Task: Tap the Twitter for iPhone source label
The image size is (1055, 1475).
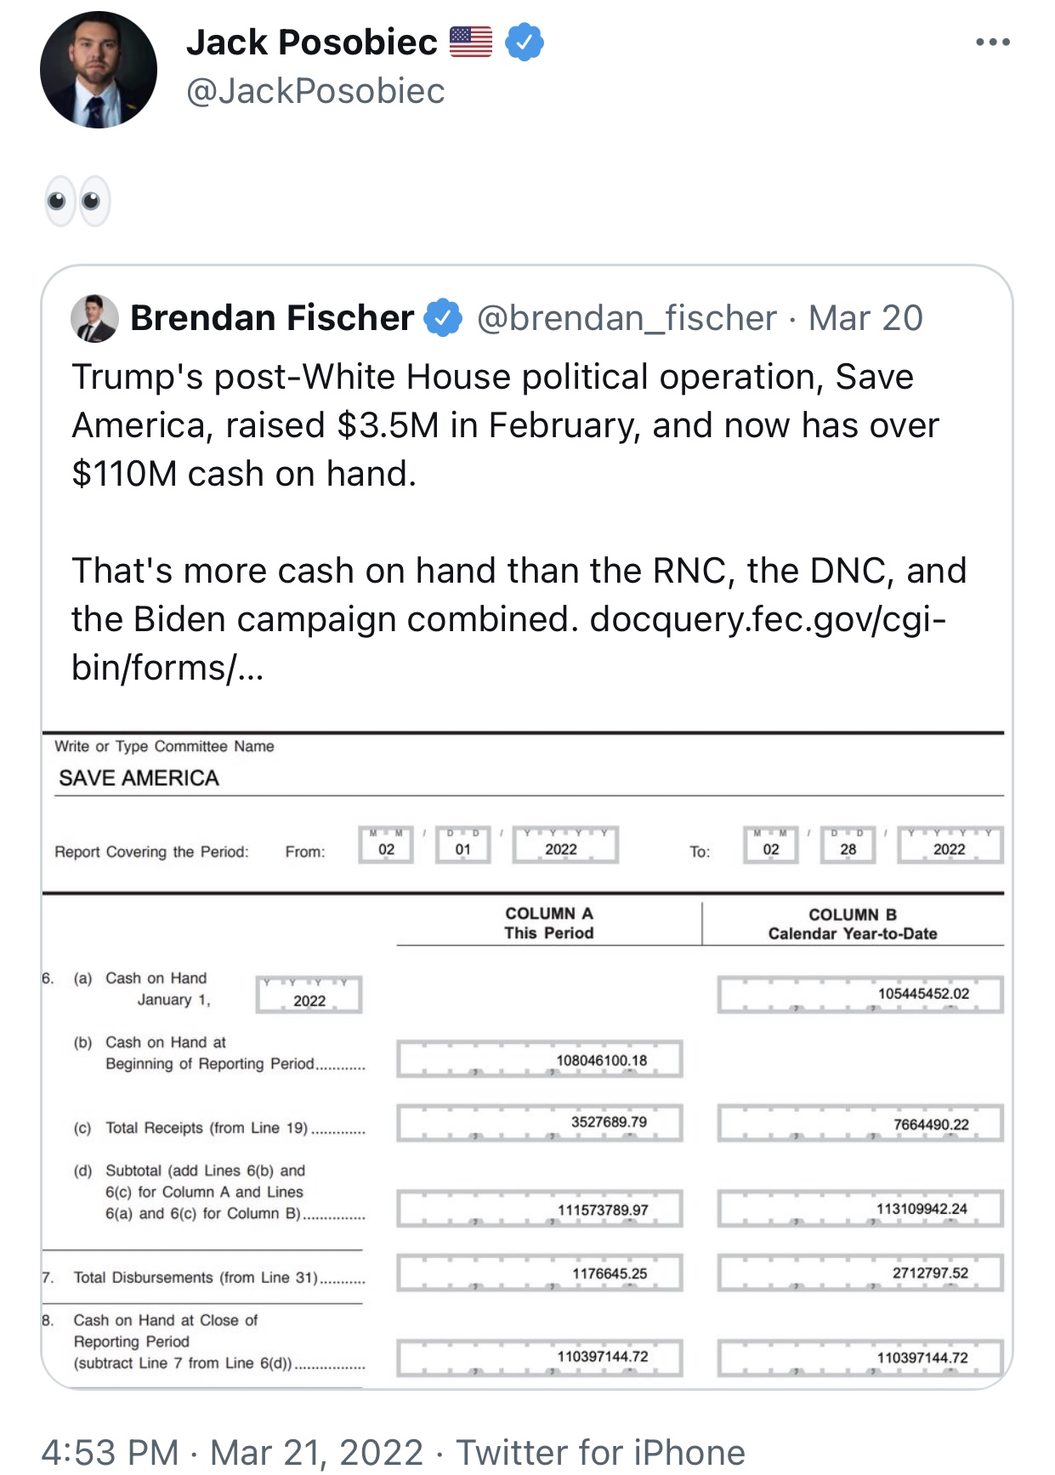Action: tap(601, 1452)
